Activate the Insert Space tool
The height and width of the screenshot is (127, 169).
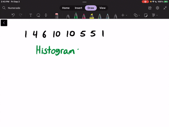tap(46, 15)
